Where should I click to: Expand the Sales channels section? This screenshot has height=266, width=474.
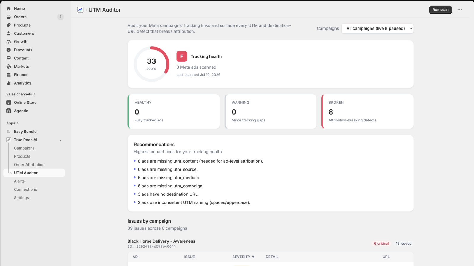pos(21,94)
